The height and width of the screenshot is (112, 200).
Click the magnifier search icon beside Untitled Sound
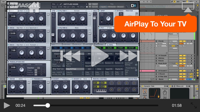pos(61,4)
